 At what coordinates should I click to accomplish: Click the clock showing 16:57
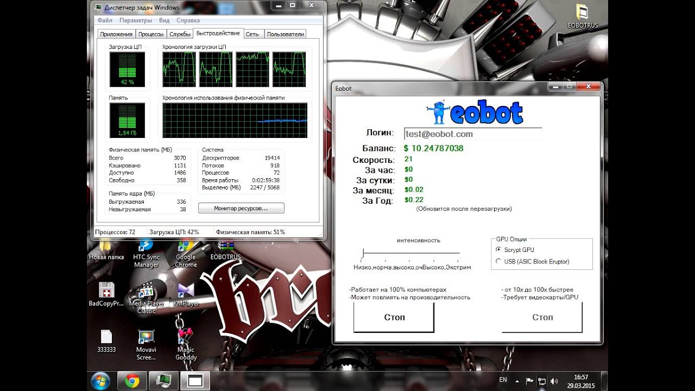581,377
